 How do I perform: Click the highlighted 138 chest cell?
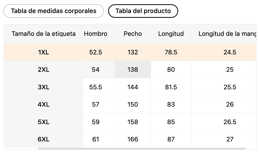click(133, 69)
